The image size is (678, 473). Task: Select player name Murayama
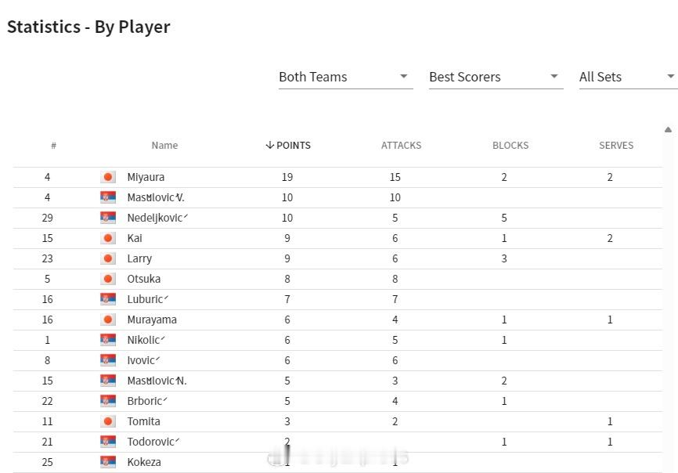tap(152, 320)
